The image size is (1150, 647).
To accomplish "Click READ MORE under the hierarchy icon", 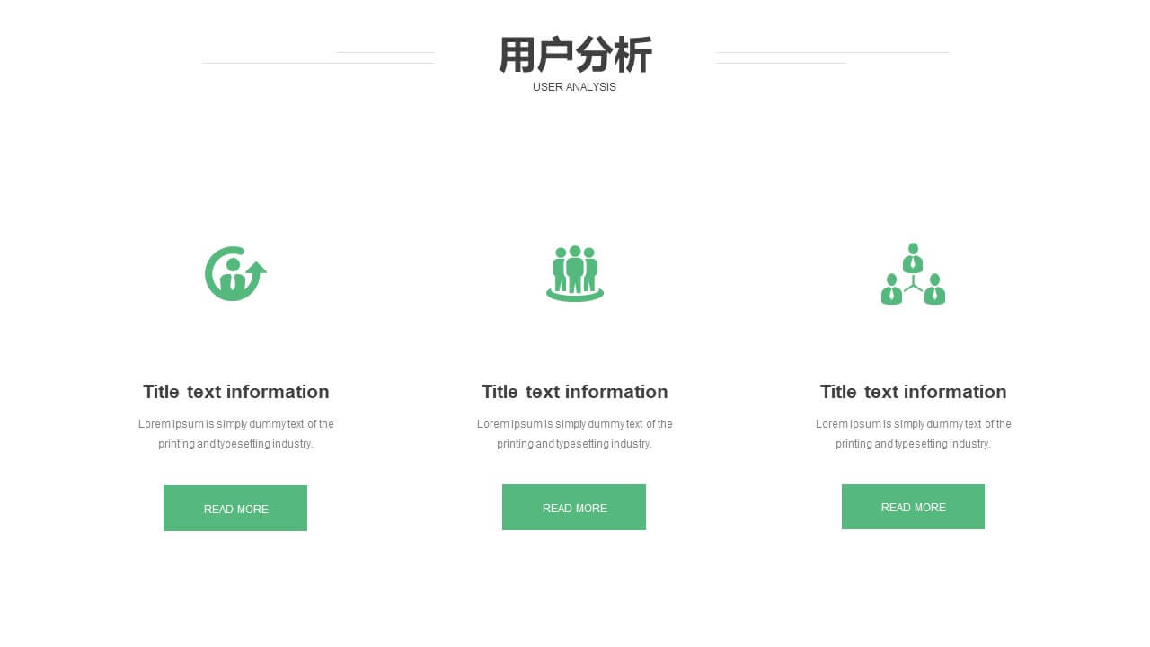I will (913, 507).
